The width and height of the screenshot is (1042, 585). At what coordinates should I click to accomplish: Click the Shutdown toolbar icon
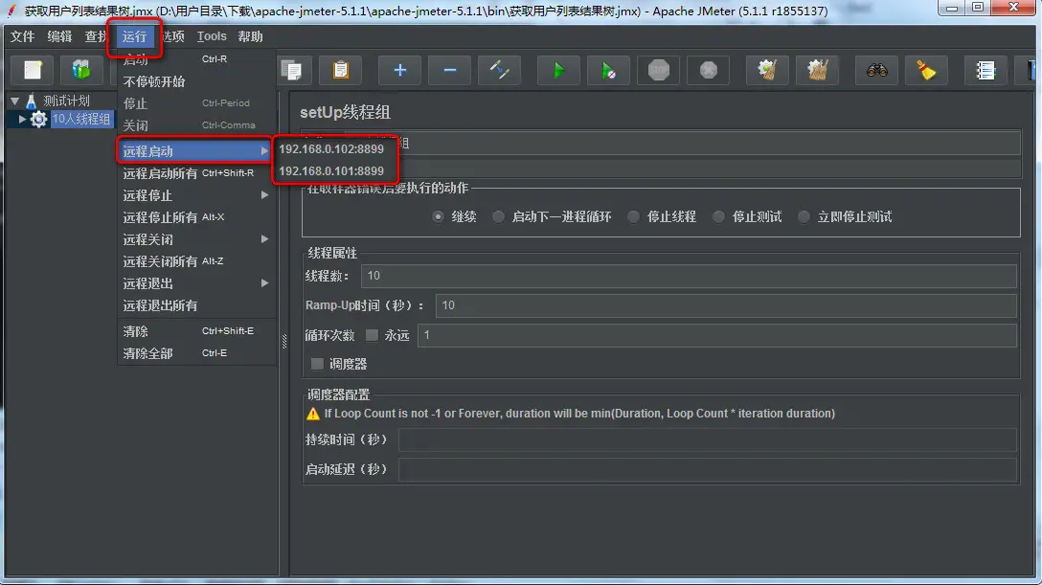point(709,70)
